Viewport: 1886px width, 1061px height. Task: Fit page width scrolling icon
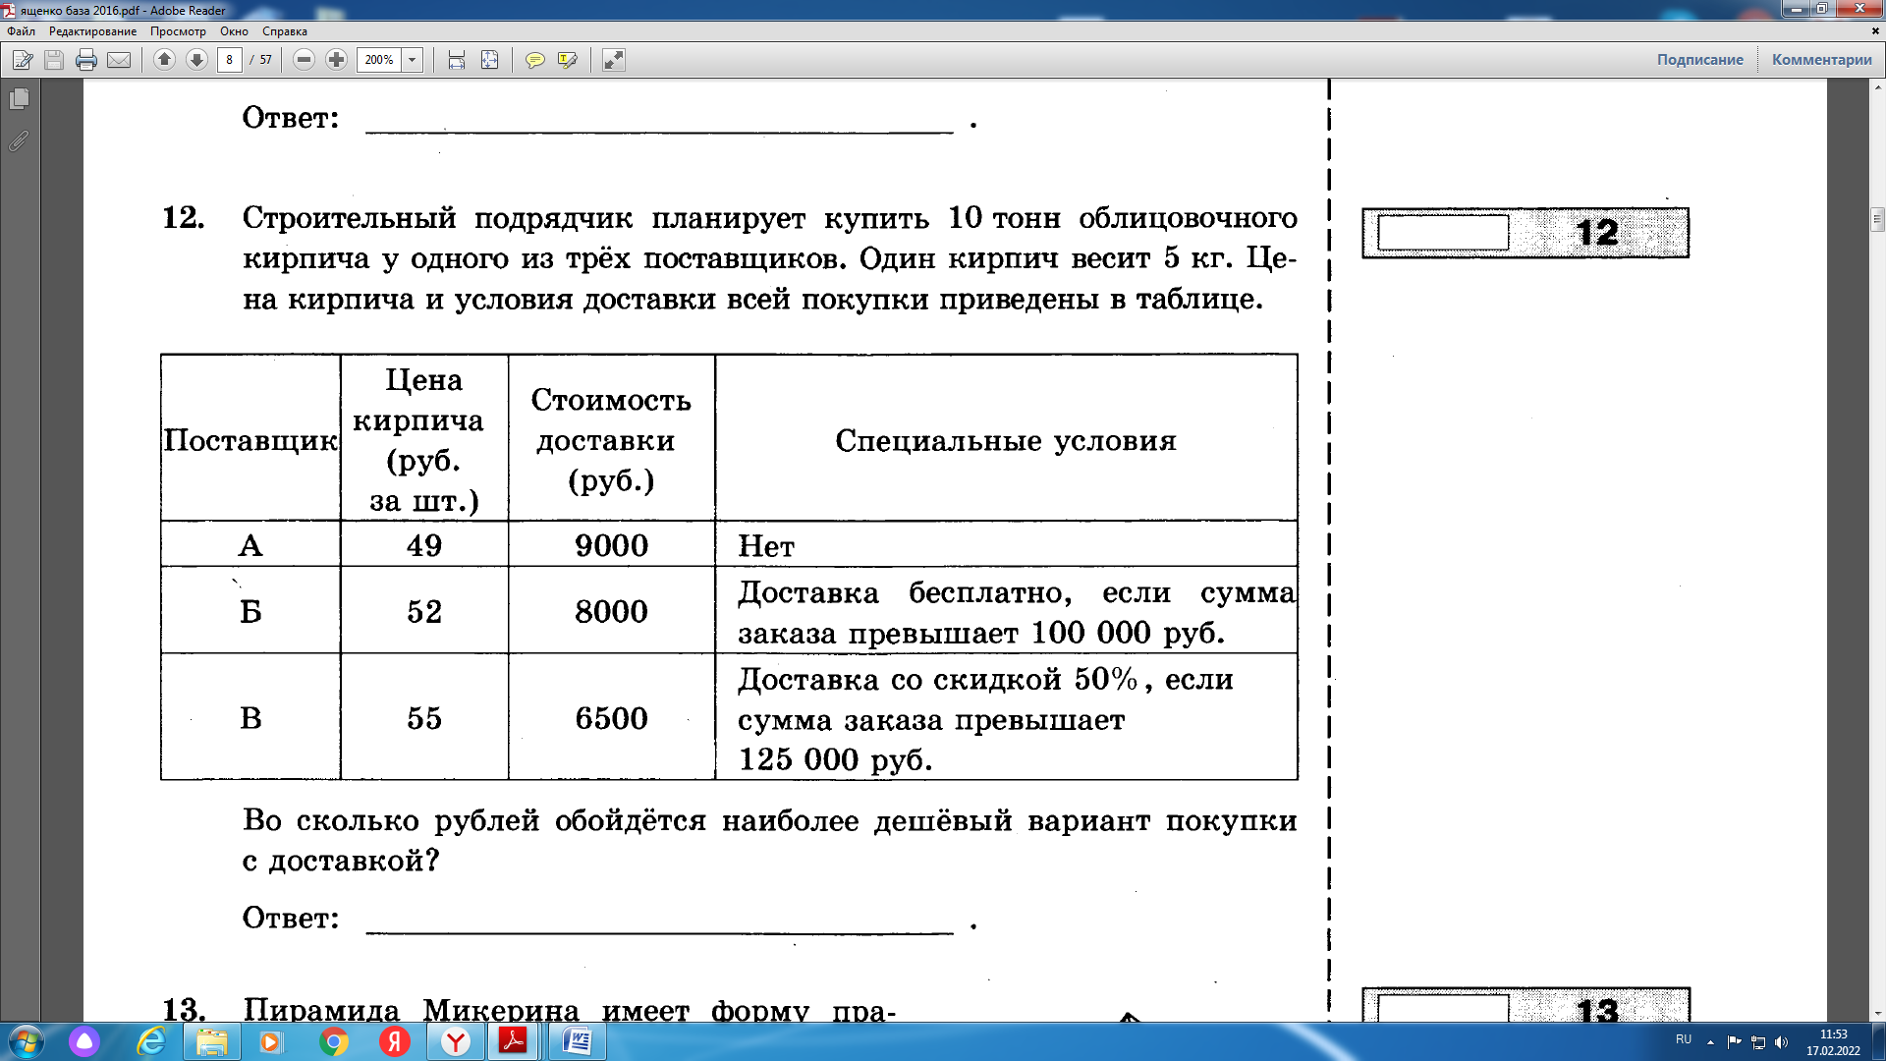coord(457,60)
